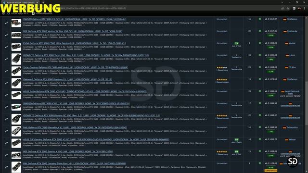Open EVGA GeForce RTX 3080 FTW3 Ultra Gaming link
This screenshot has width=308, height=173.
75,43
